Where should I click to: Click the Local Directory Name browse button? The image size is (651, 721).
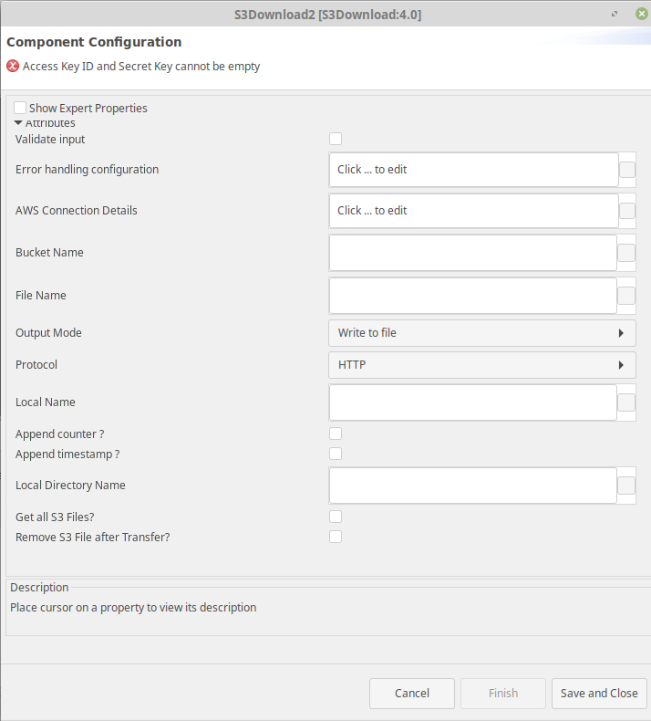click(x=626, y=486)
